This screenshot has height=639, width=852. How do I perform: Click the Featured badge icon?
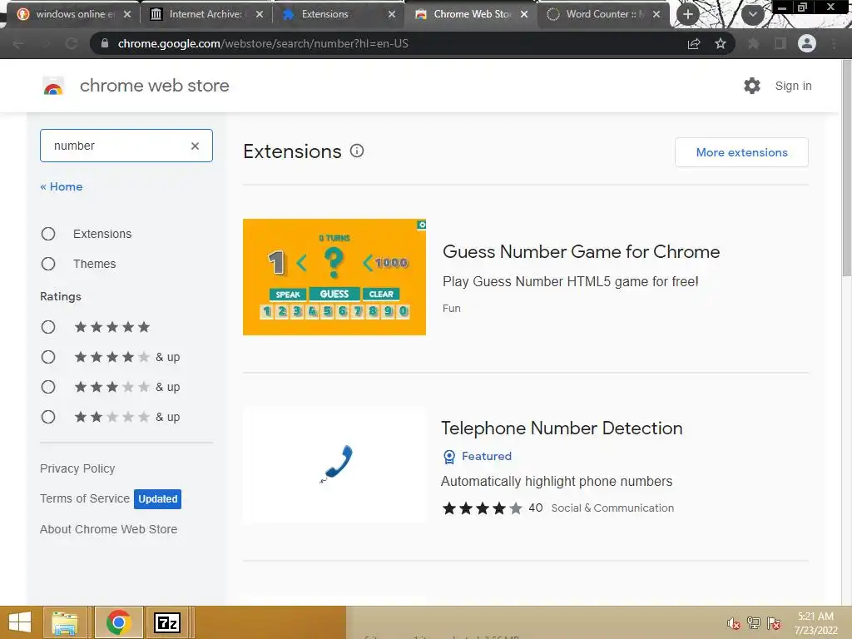(448, 457)
